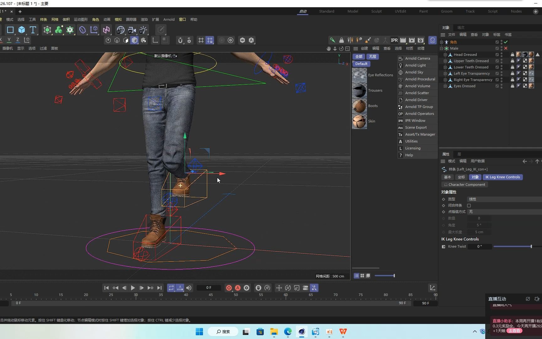Collapse the Male object hierarchy

442,48
